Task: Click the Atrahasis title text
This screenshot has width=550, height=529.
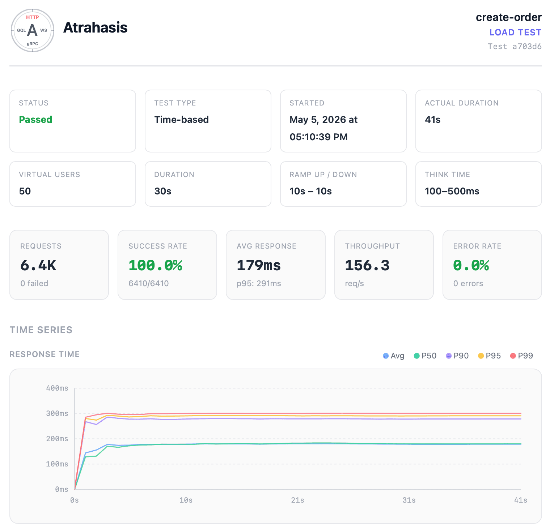Action: (x=96, y=27)
